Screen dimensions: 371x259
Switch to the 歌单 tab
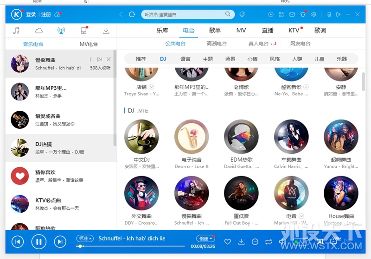[x=215, y=30]
